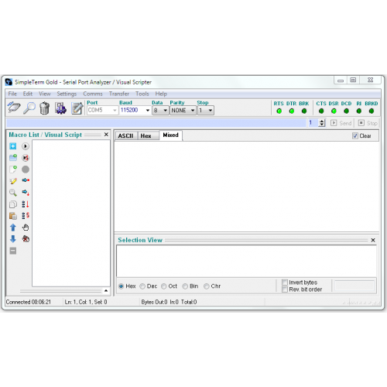Click the blue up arrow move icon
The height and width of the screenshot is (387, 387).
point(13,228)
